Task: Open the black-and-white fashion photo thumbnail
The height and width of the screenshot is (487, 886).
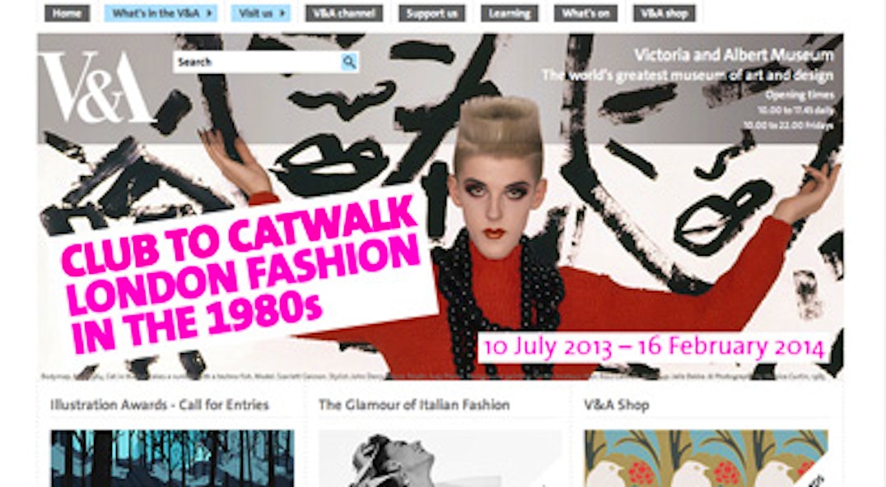Action: click(x=441, y=458)
